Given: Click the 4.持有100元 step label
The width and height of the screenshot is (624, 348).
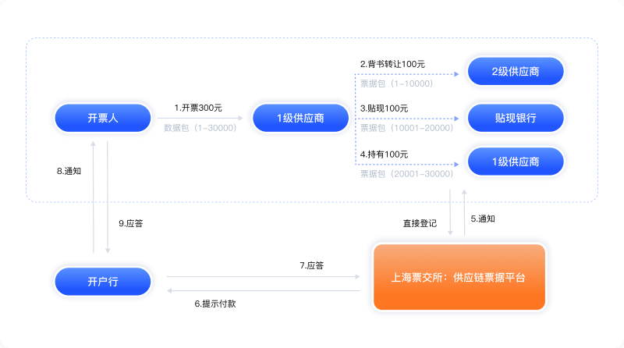Looking at the screenshot, I should (384, 154).
